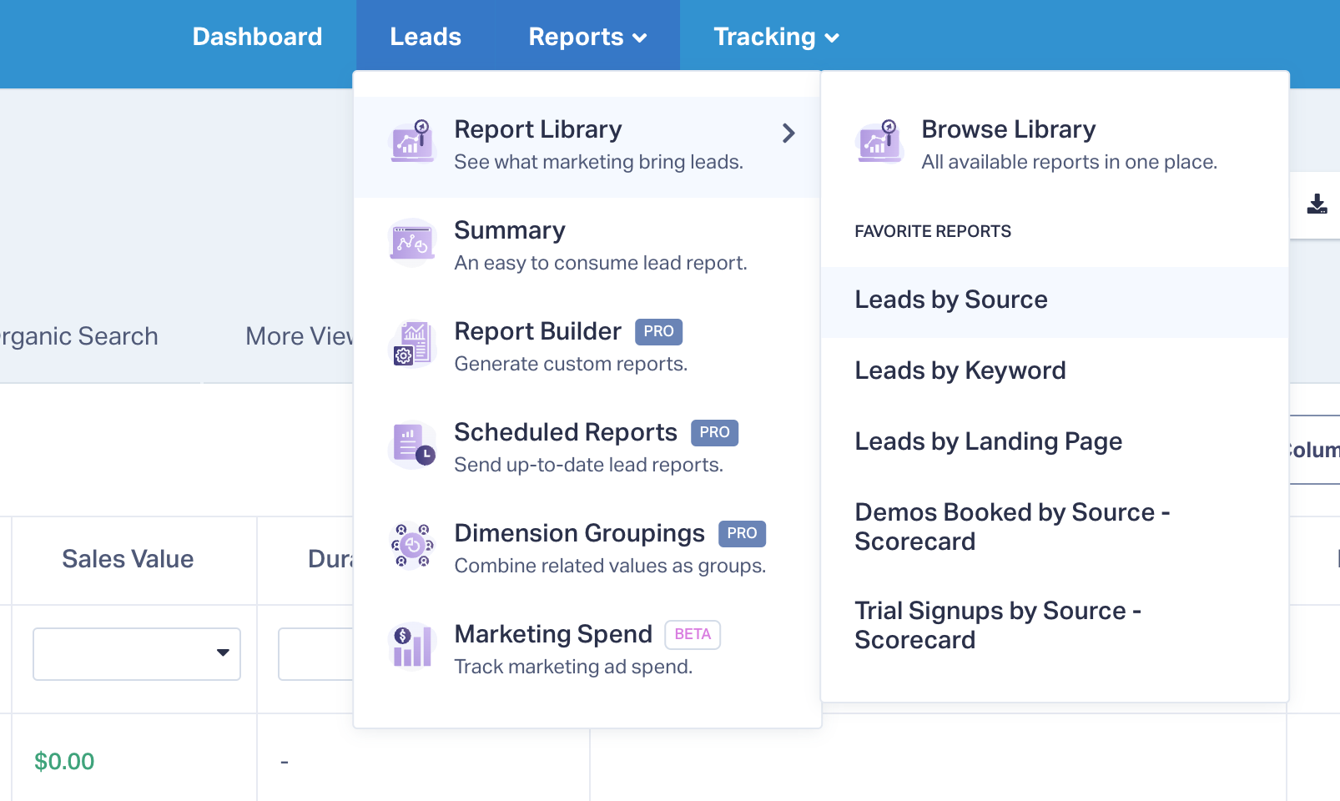
Task: Click the Report Builder icon
Action: (x=412, y=343)
